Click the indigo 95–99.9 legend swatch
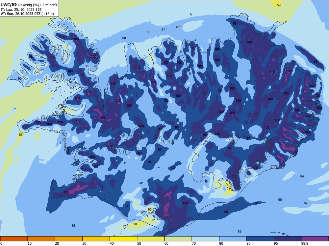This screenshot has height=246, width=329. (x=288, y=239)
